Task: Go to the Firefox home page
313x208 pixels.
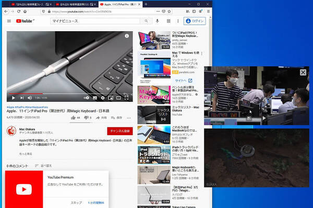Action: pos(25,11)
